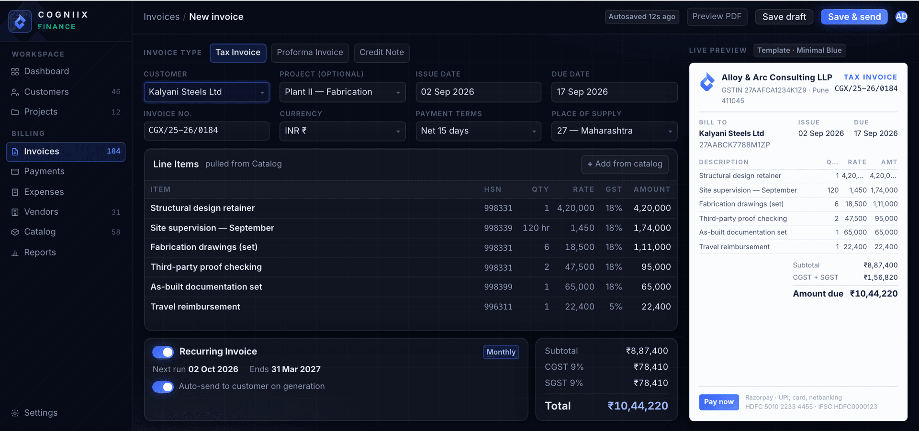Click the Projects folder icon
Viewport: 919px width, 431px height.
click(x=15, y=112)
